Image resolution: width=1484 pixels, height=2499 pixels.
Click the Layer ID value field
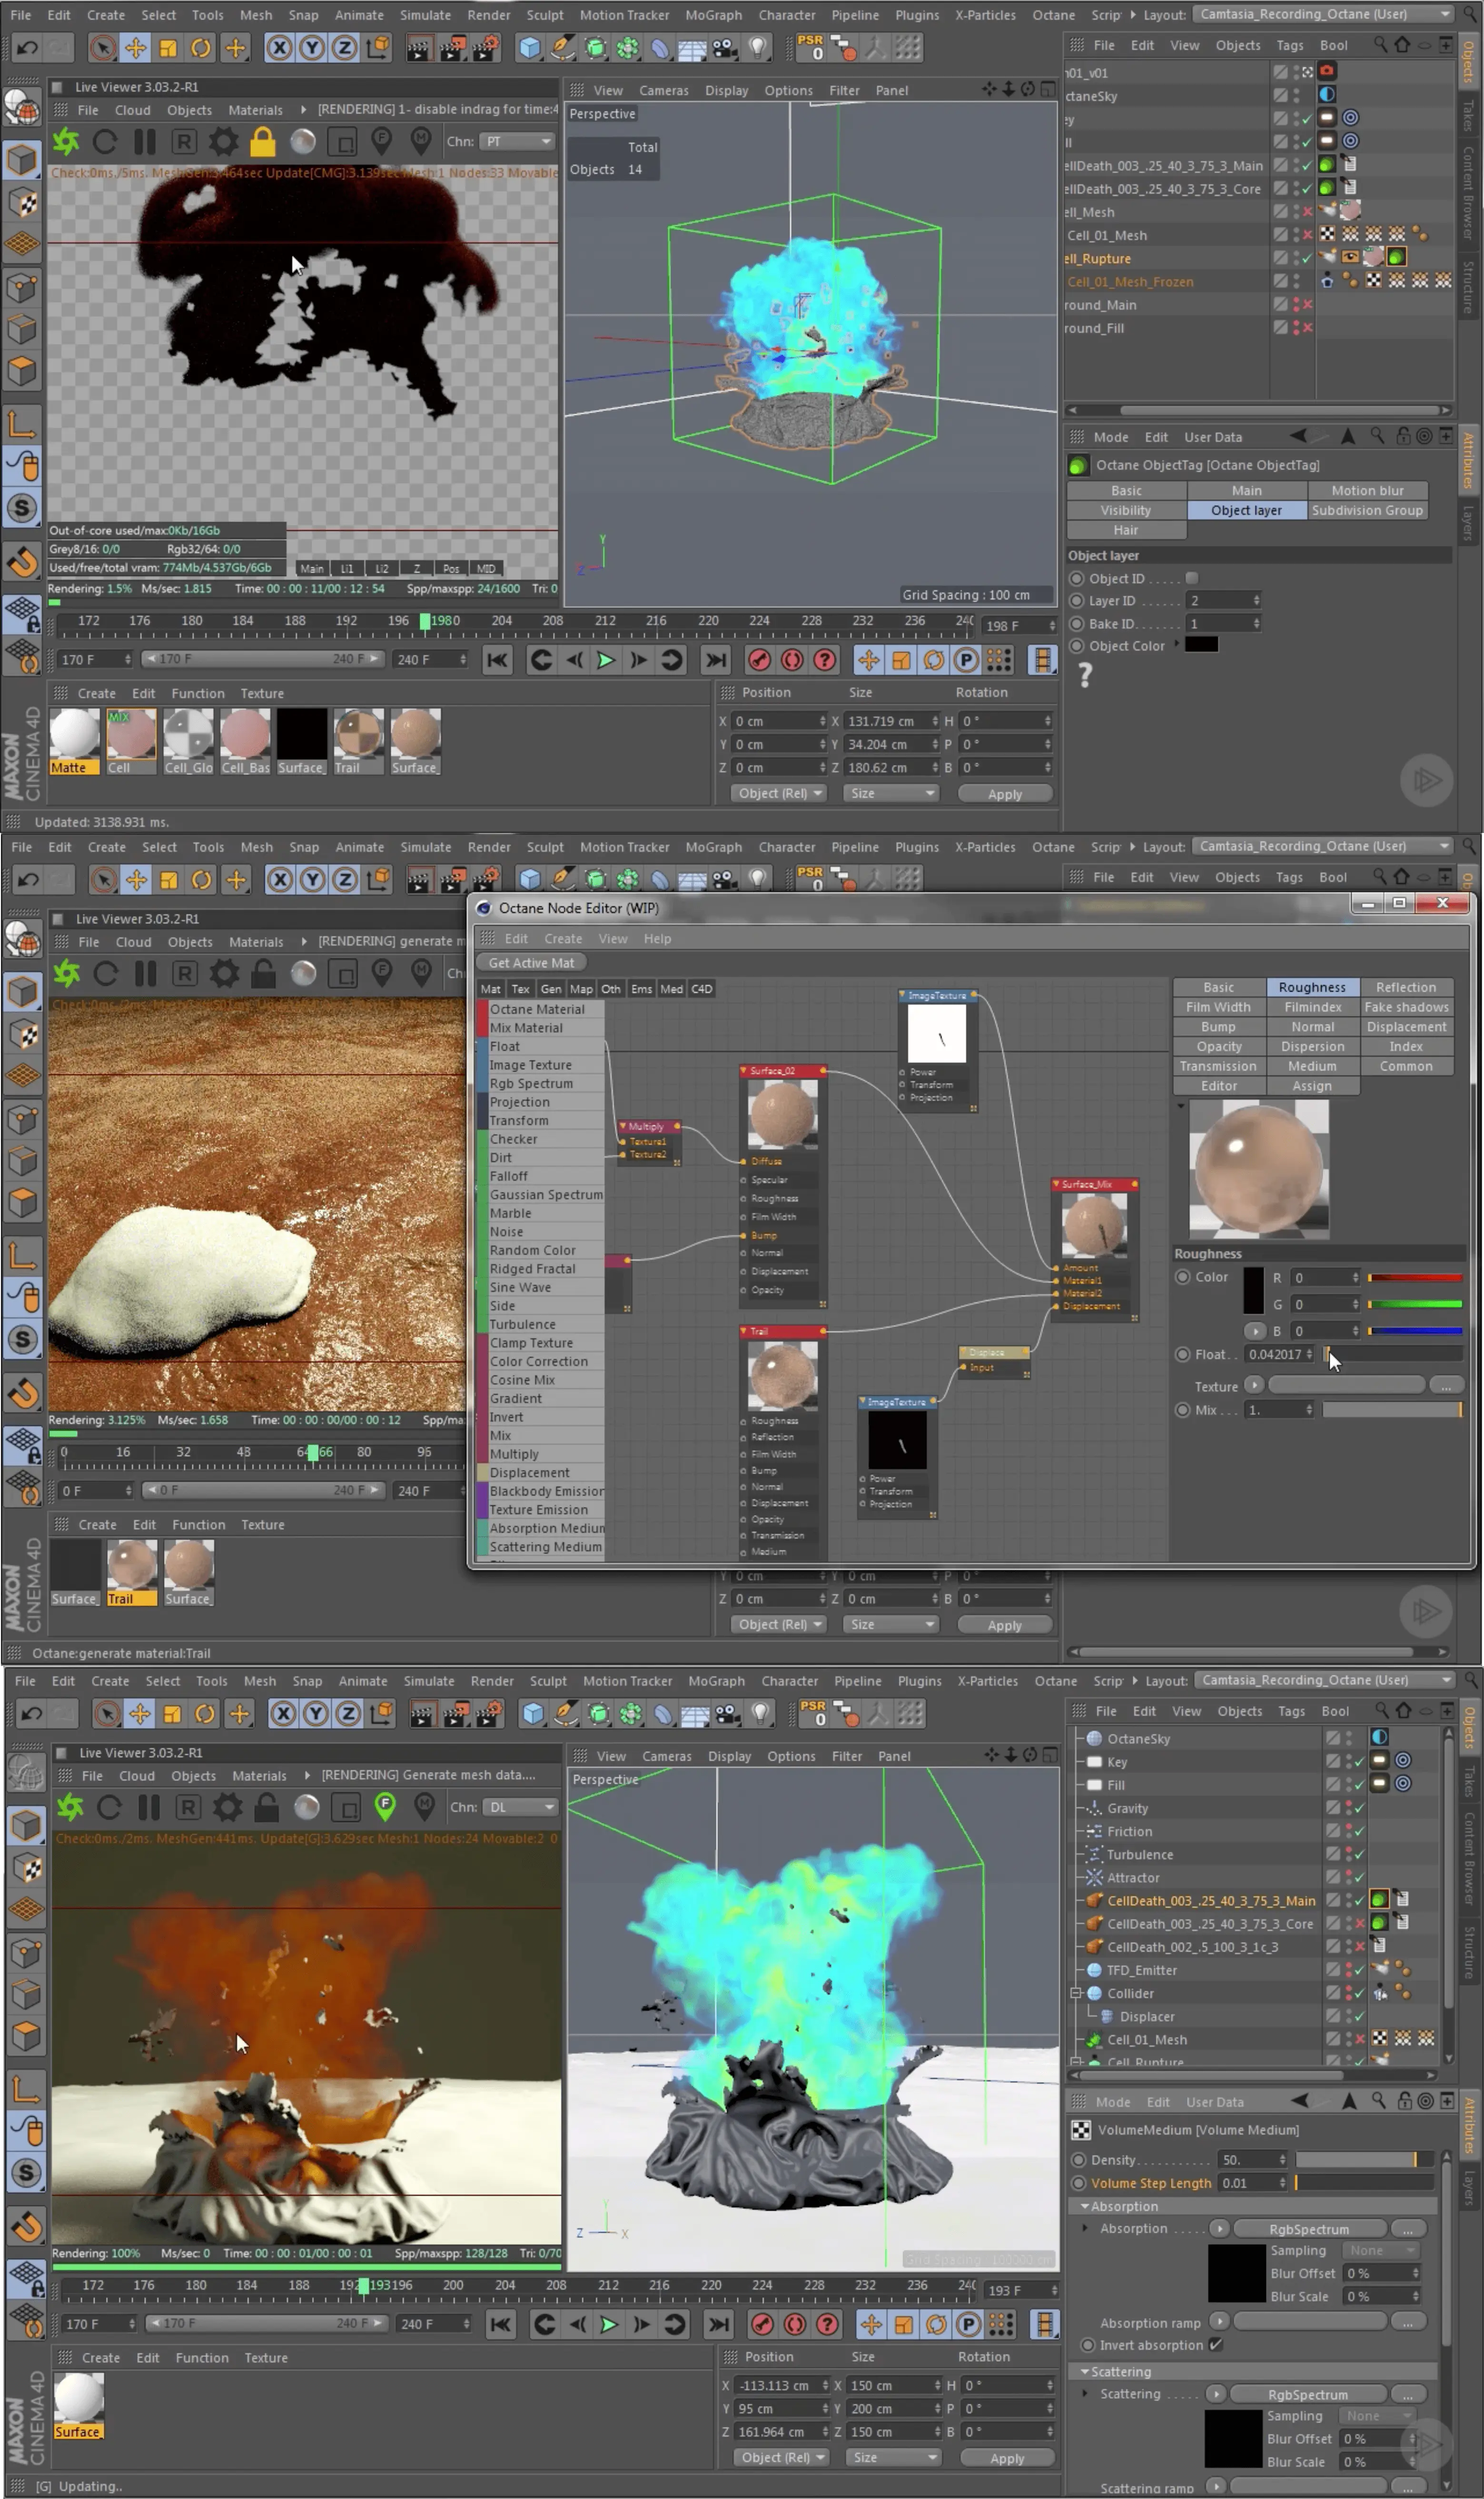tap(1224, 600)
